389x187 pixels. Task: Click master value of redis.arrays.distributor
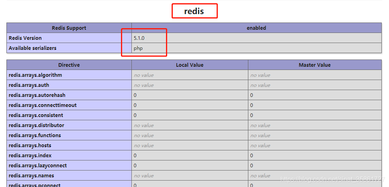tap(260, 125)
